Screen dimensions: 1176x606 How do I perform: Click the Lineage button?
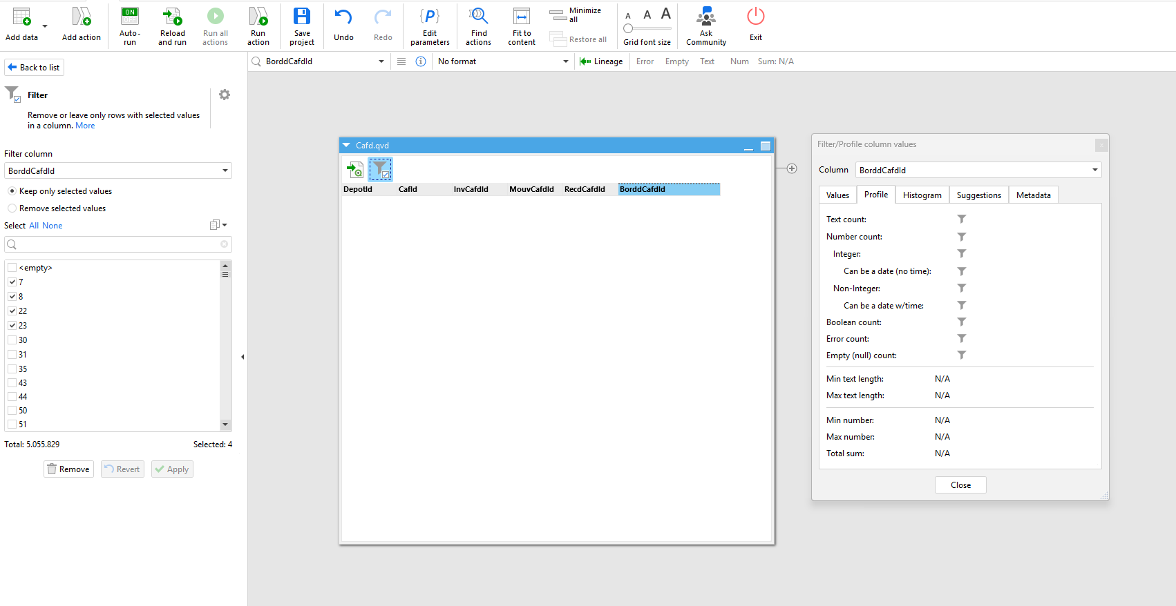(x=601, y=61)
